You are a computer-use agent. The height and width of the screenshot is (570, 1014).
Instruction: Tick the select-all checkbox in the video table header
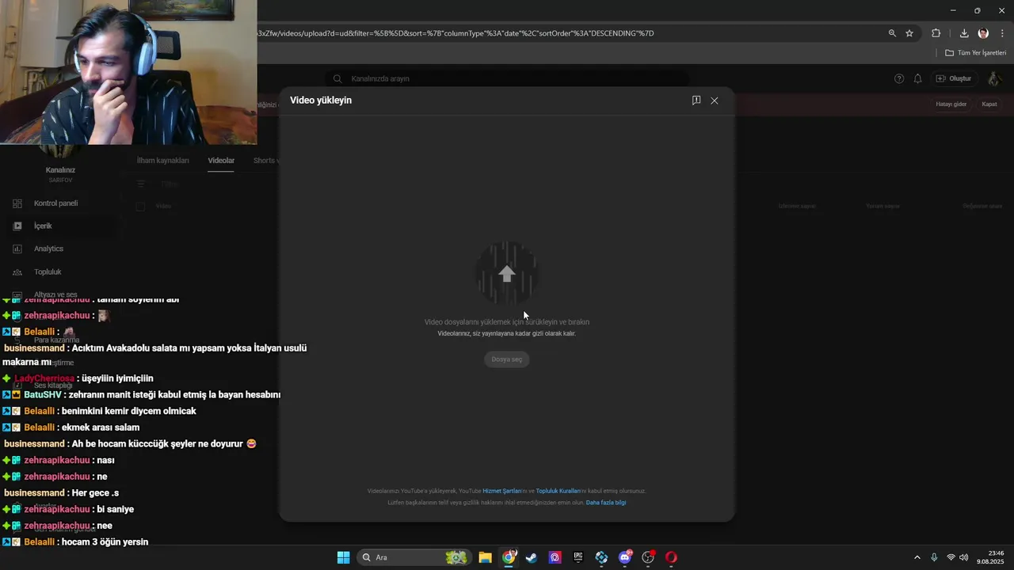click(140, 206)
